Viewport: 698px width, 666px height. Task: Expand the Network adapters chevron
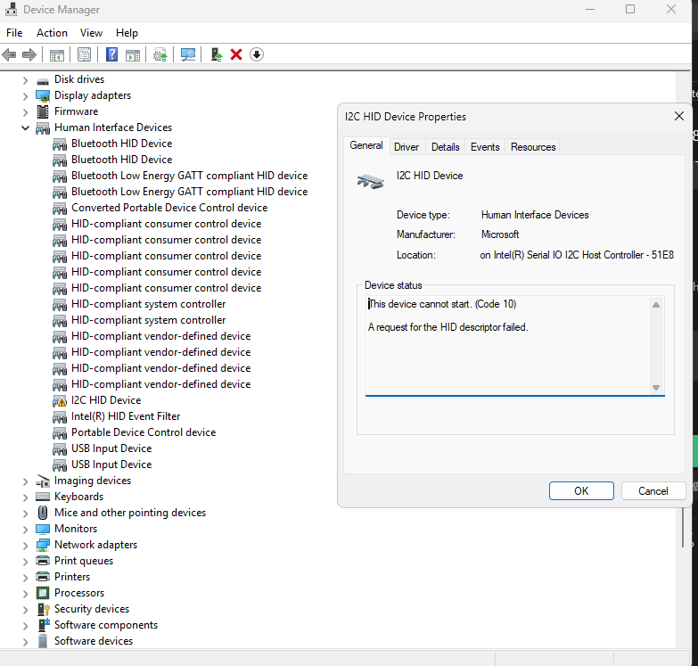(x=25, y=546)
